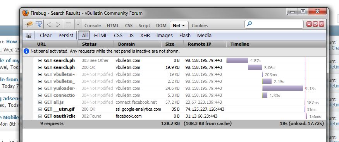
Task: Click Firebug deactivate power button
Action: 322,24
